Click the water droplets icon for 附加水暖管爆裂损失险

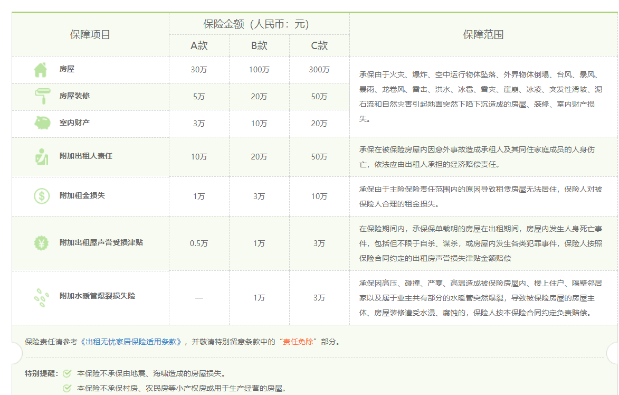(x=41, y=297)
